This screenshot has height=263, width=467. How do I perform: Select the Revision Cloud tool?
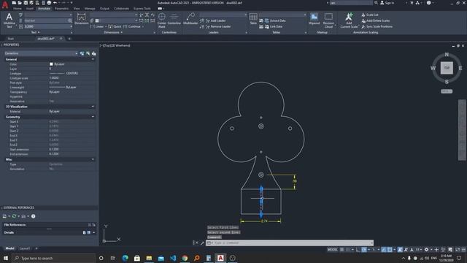328,20
